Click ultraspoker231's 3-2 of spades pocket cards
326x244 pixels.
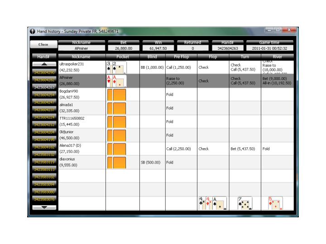click(116, 68)
